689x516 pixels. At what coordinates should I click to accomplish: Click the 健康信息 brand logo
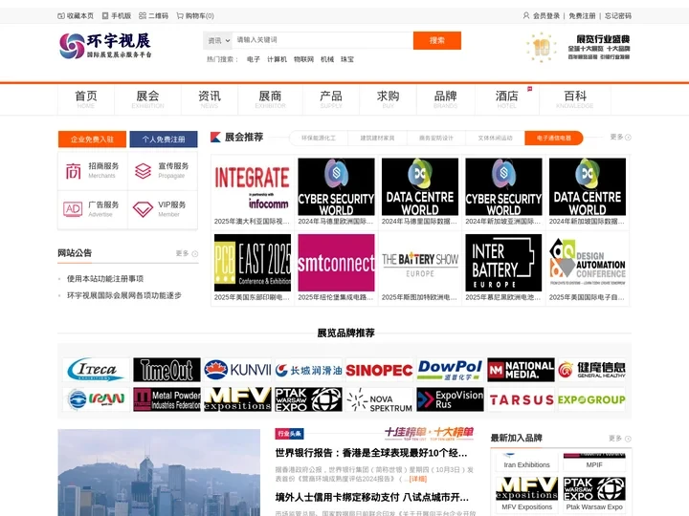point(591,370)
